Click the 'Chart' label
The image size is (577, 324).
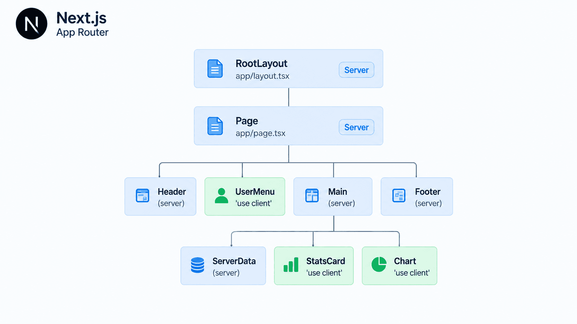[405, 261]
